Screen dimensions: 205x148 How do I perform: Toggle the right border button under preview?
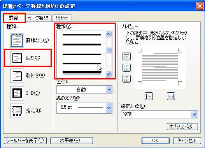coord(171,96)
